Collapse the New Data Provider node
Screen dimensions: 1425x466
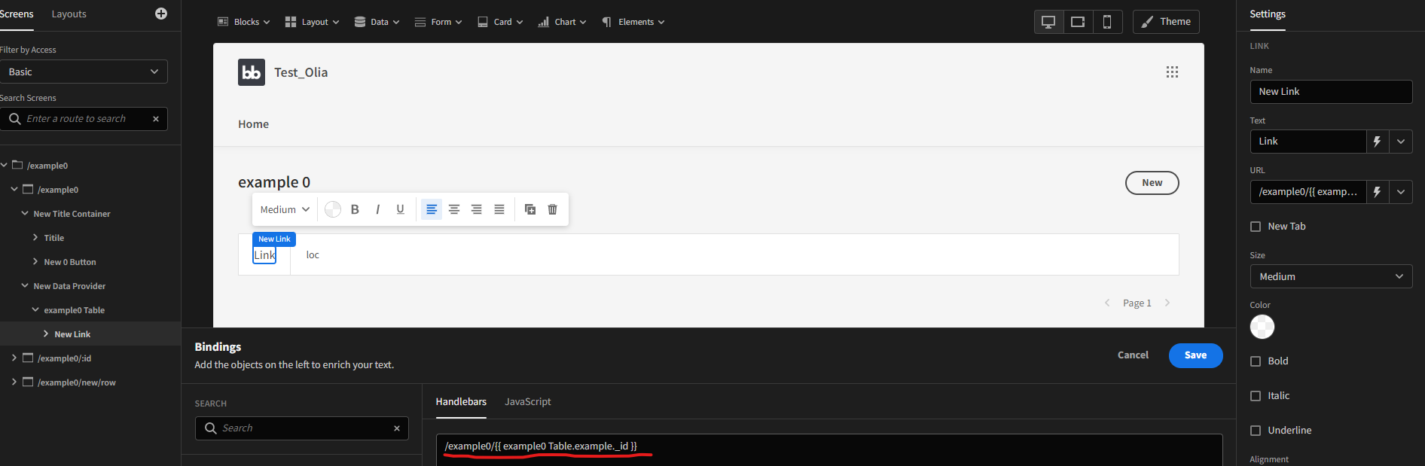point(25,286)
